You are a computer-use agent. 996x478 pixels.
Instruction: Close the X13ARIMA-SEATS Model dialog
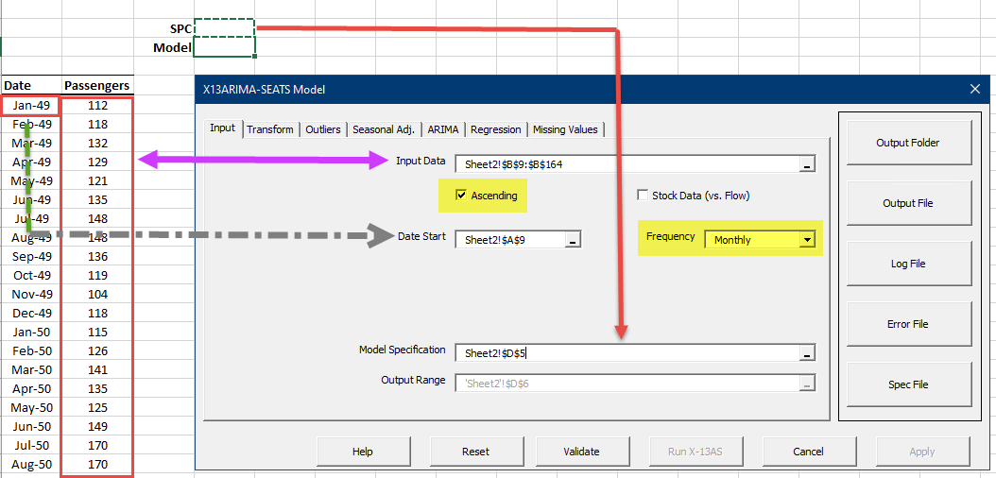(x=975, y=90)
